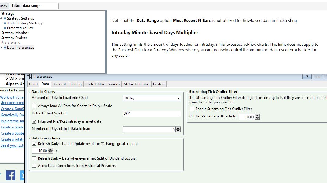
Task: Increase the Number of Days of Tick Data
Action: pos(178,128)
